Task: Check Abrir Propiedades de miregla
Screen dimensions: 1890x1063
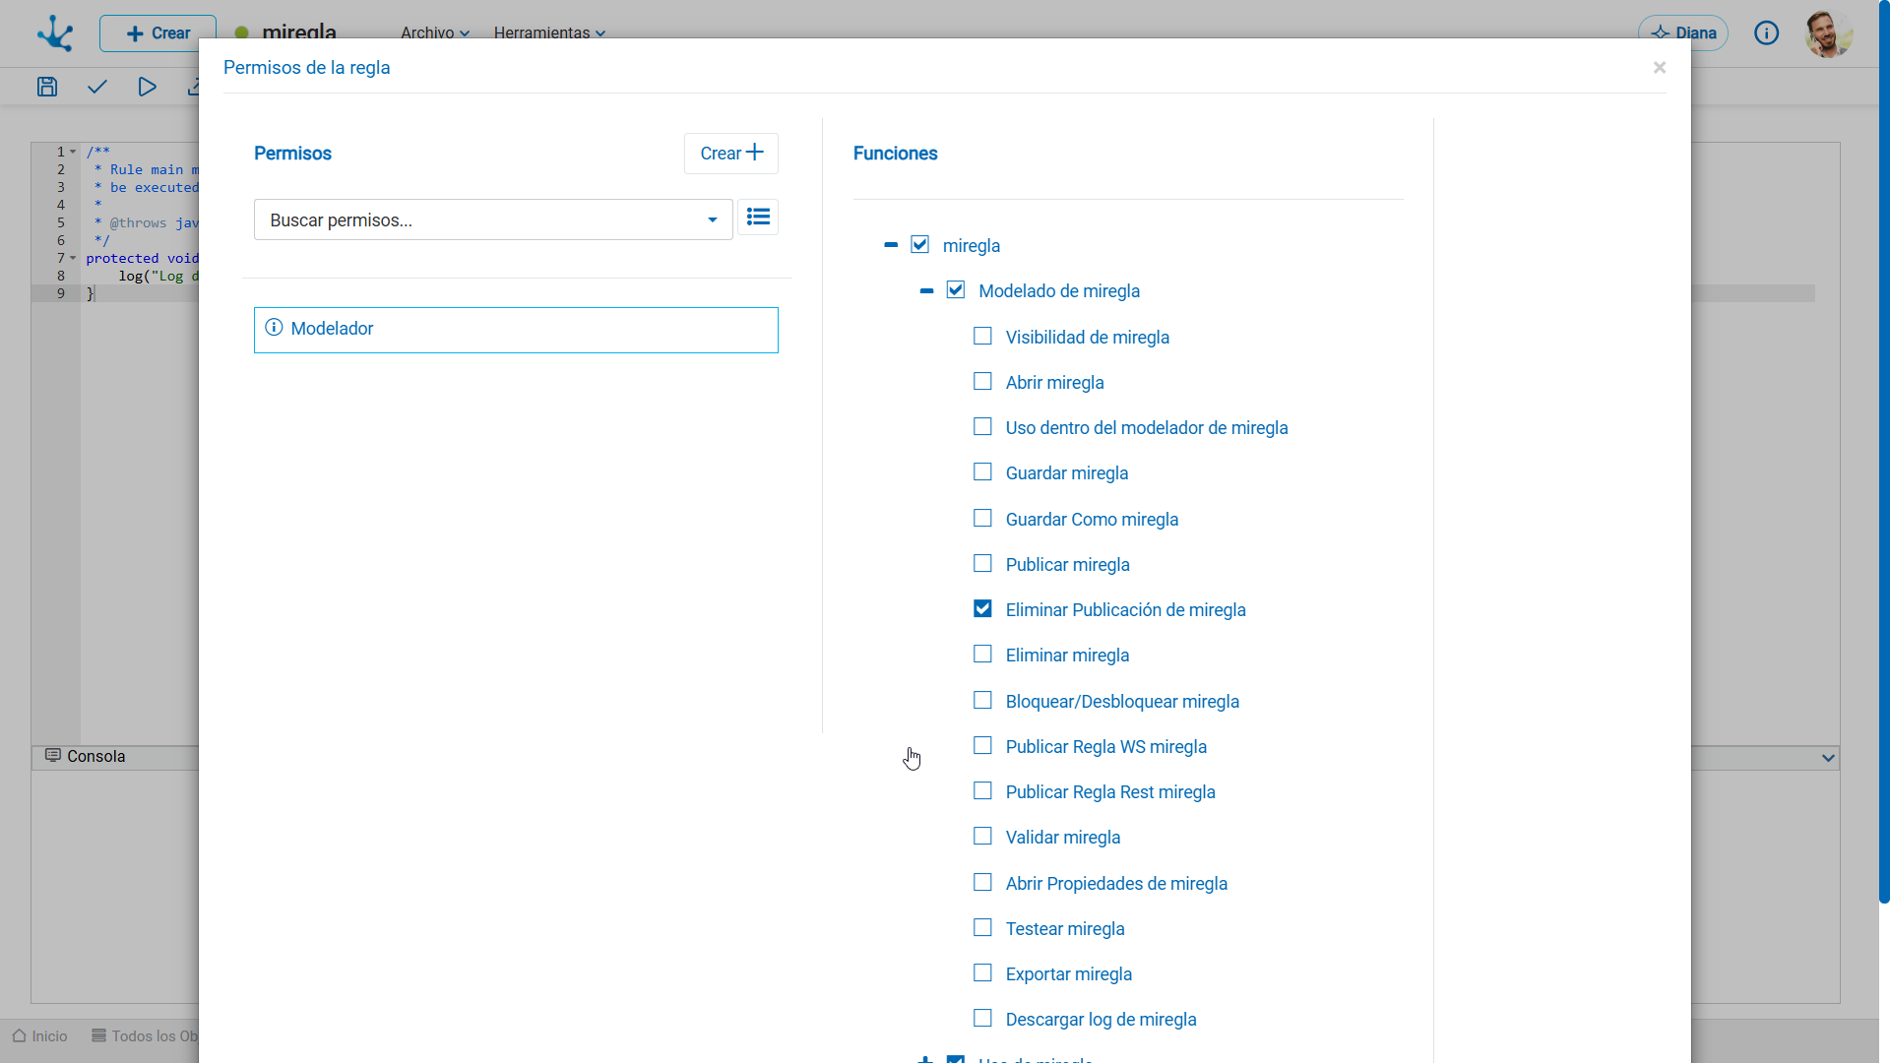Action: pyautogui.click(x=982, y=882)
